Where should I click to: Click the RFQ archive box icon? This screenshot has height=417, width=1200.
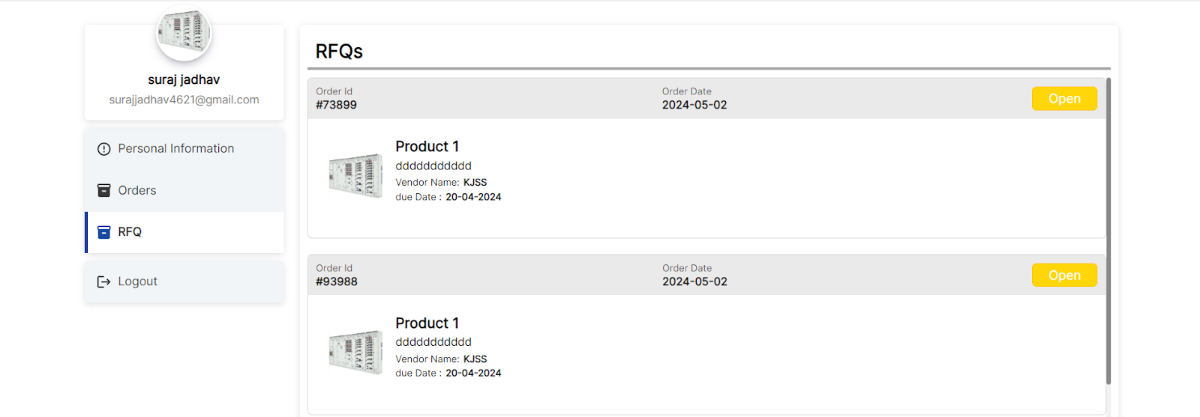[x=104, y=233]
